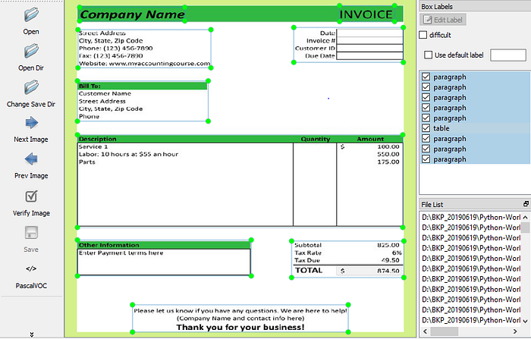531x339 pixels.
Task: Select the Subtotal and TOTAL bounding box
Action: (x=347, y=259)
